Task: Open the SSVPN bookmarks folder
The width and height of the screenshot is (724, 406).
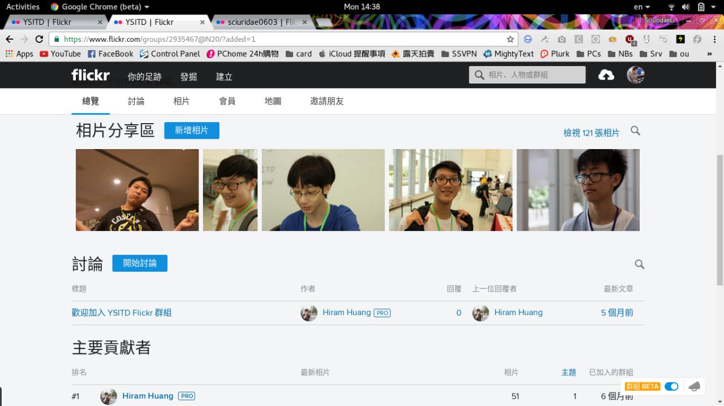Action: click(x=459, y=54)
